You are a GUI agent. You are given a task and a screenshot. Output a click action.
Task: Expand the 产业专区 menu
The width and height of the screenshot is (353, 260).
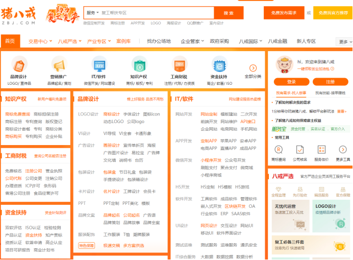(99, 41)
